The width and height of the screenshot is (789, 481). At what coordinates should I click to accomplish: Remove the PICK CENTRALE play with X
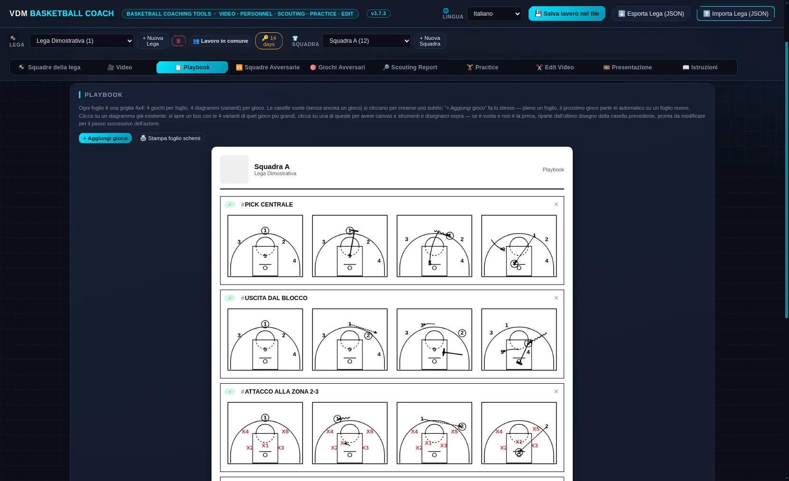pos(556,205)
